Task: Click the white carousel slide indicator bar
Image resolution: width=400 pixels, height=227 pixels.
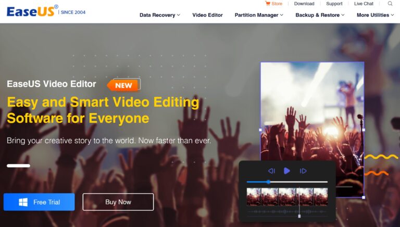Action: tap(18, 166)
